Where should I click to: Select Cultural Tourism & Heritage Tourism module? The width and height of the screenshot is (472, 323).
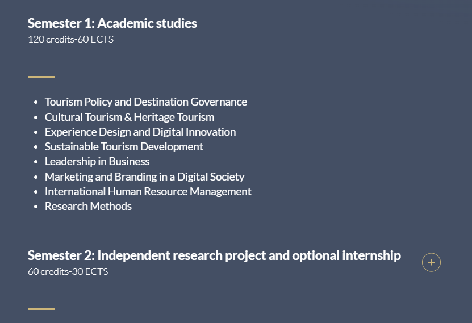coord(129,117)
